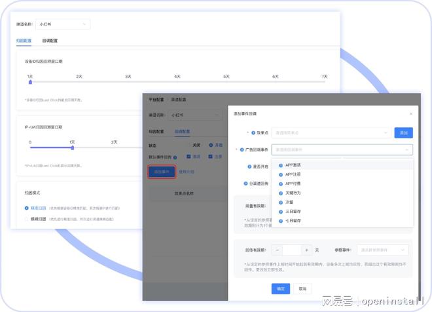Choose 次留 from the event list

(x=342, y=202)
